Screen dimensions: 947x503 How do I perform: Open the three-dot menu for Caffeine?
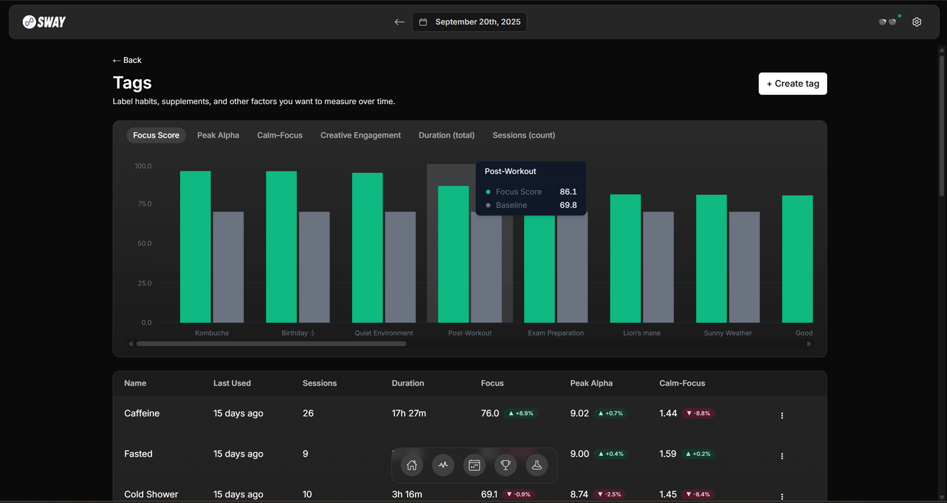pyautogui.click(x=782, y=415)
